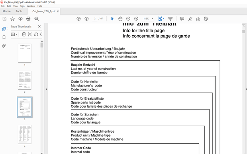Click the text 'Baujahr Endzahl'
This screenshot has width=247, height=154.
click(x=83, y=65)
